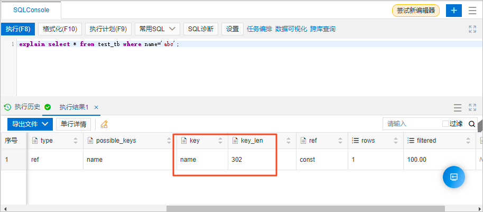Sort by the type column arrows

pos(76,141)
